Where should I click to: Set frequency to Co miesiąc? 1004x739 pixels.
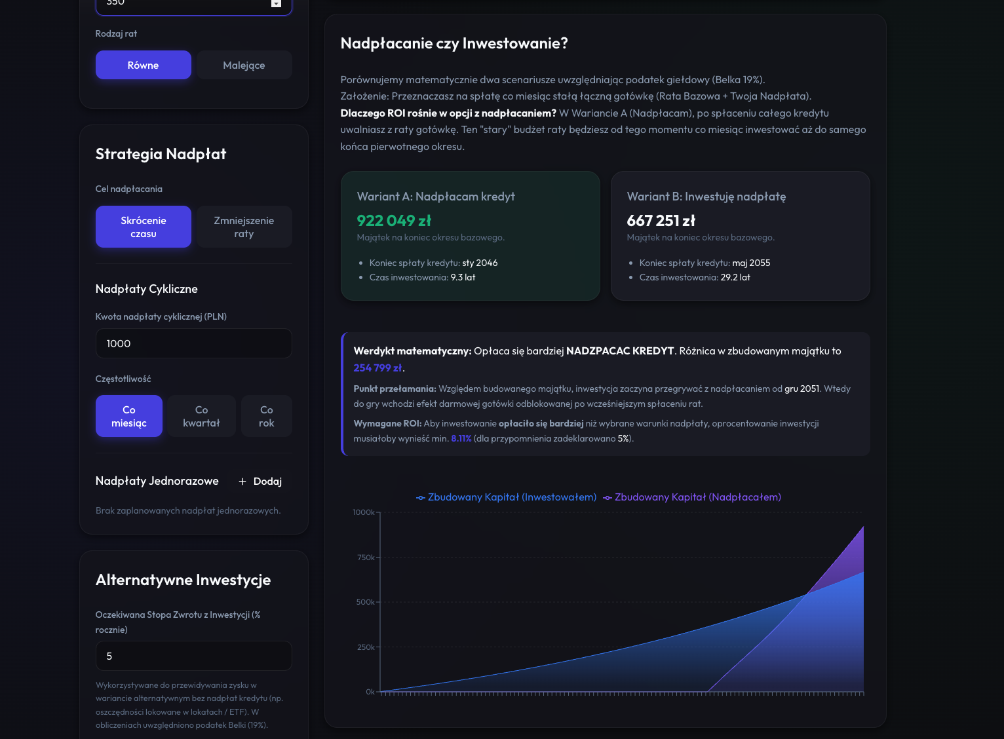pos(129,416)
